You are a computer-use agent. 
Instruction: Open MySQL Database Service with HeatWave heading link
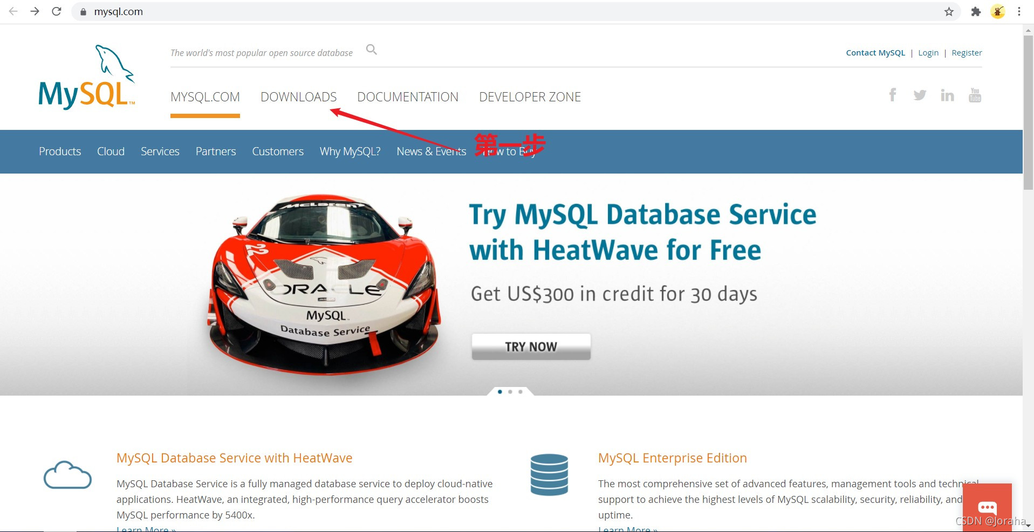click(235, 458)
